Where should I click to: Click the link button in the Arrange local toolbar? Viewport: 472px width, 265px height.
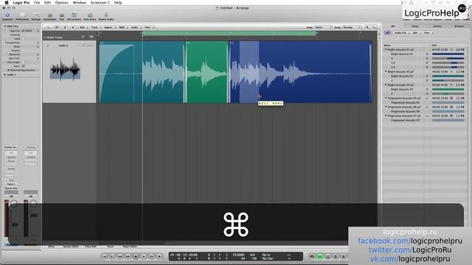pyautogui.click(x=56, y=27)
